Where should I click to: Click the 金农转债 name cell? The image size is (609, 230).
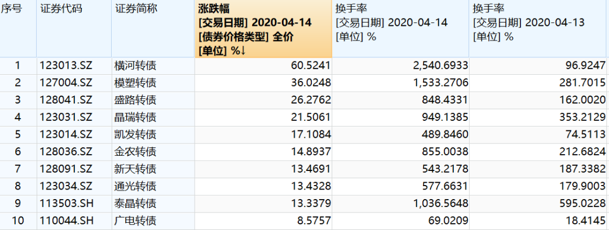click(153, 152)
